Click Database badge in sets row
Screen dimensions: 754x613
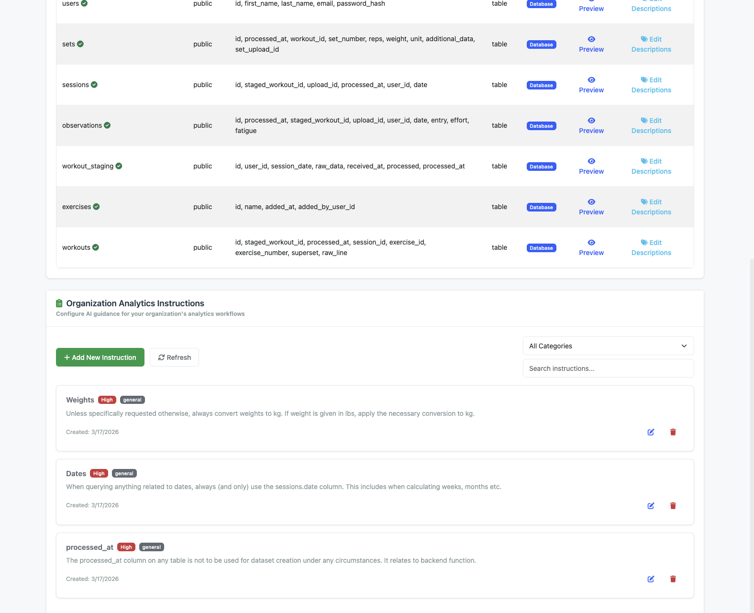pos(541,45)
